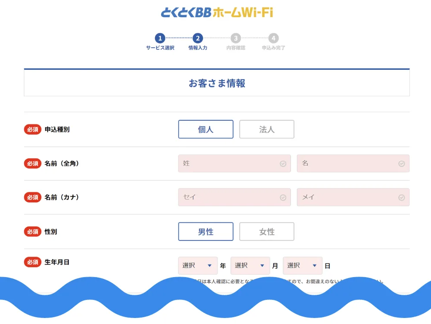Screen dimensions: 431x324
Task: Open the birth year 選択 dropdown
Action: tap(198, 265)
